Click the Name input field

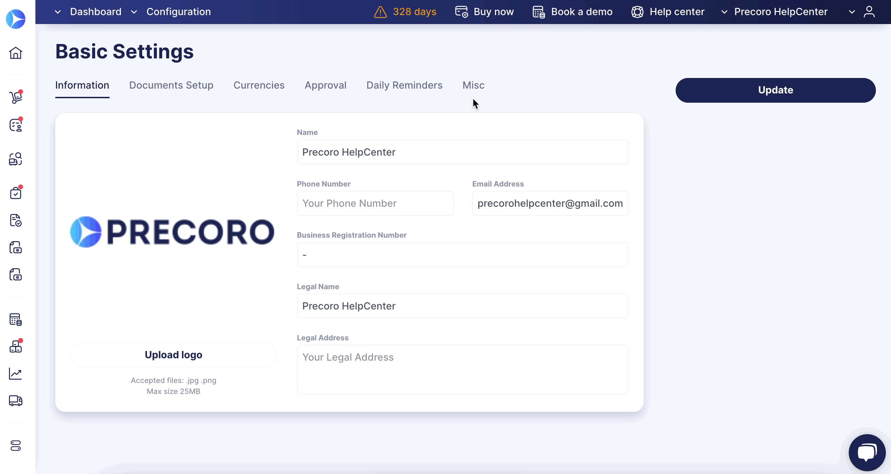463,152
